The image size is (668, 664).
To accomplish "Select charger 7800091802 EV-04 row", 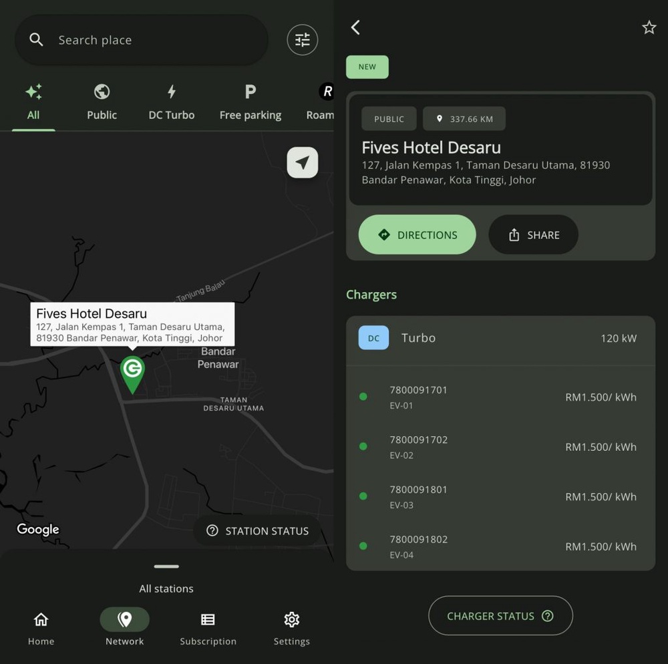I will click(x=500, y=546).
